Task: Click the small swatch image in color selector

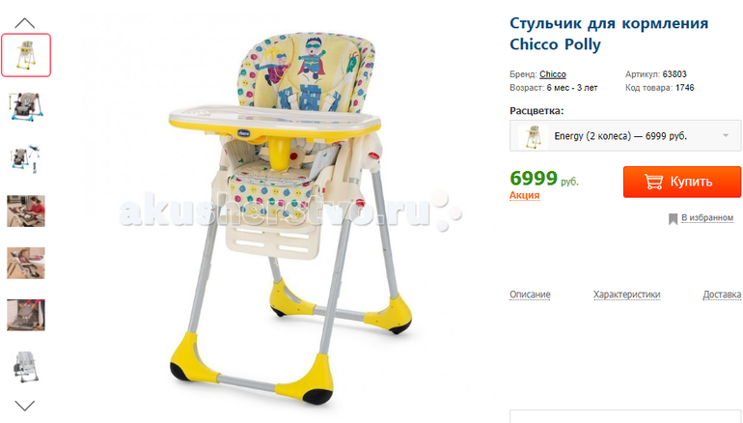Action: pyautogui.click(x=533, y=136)
